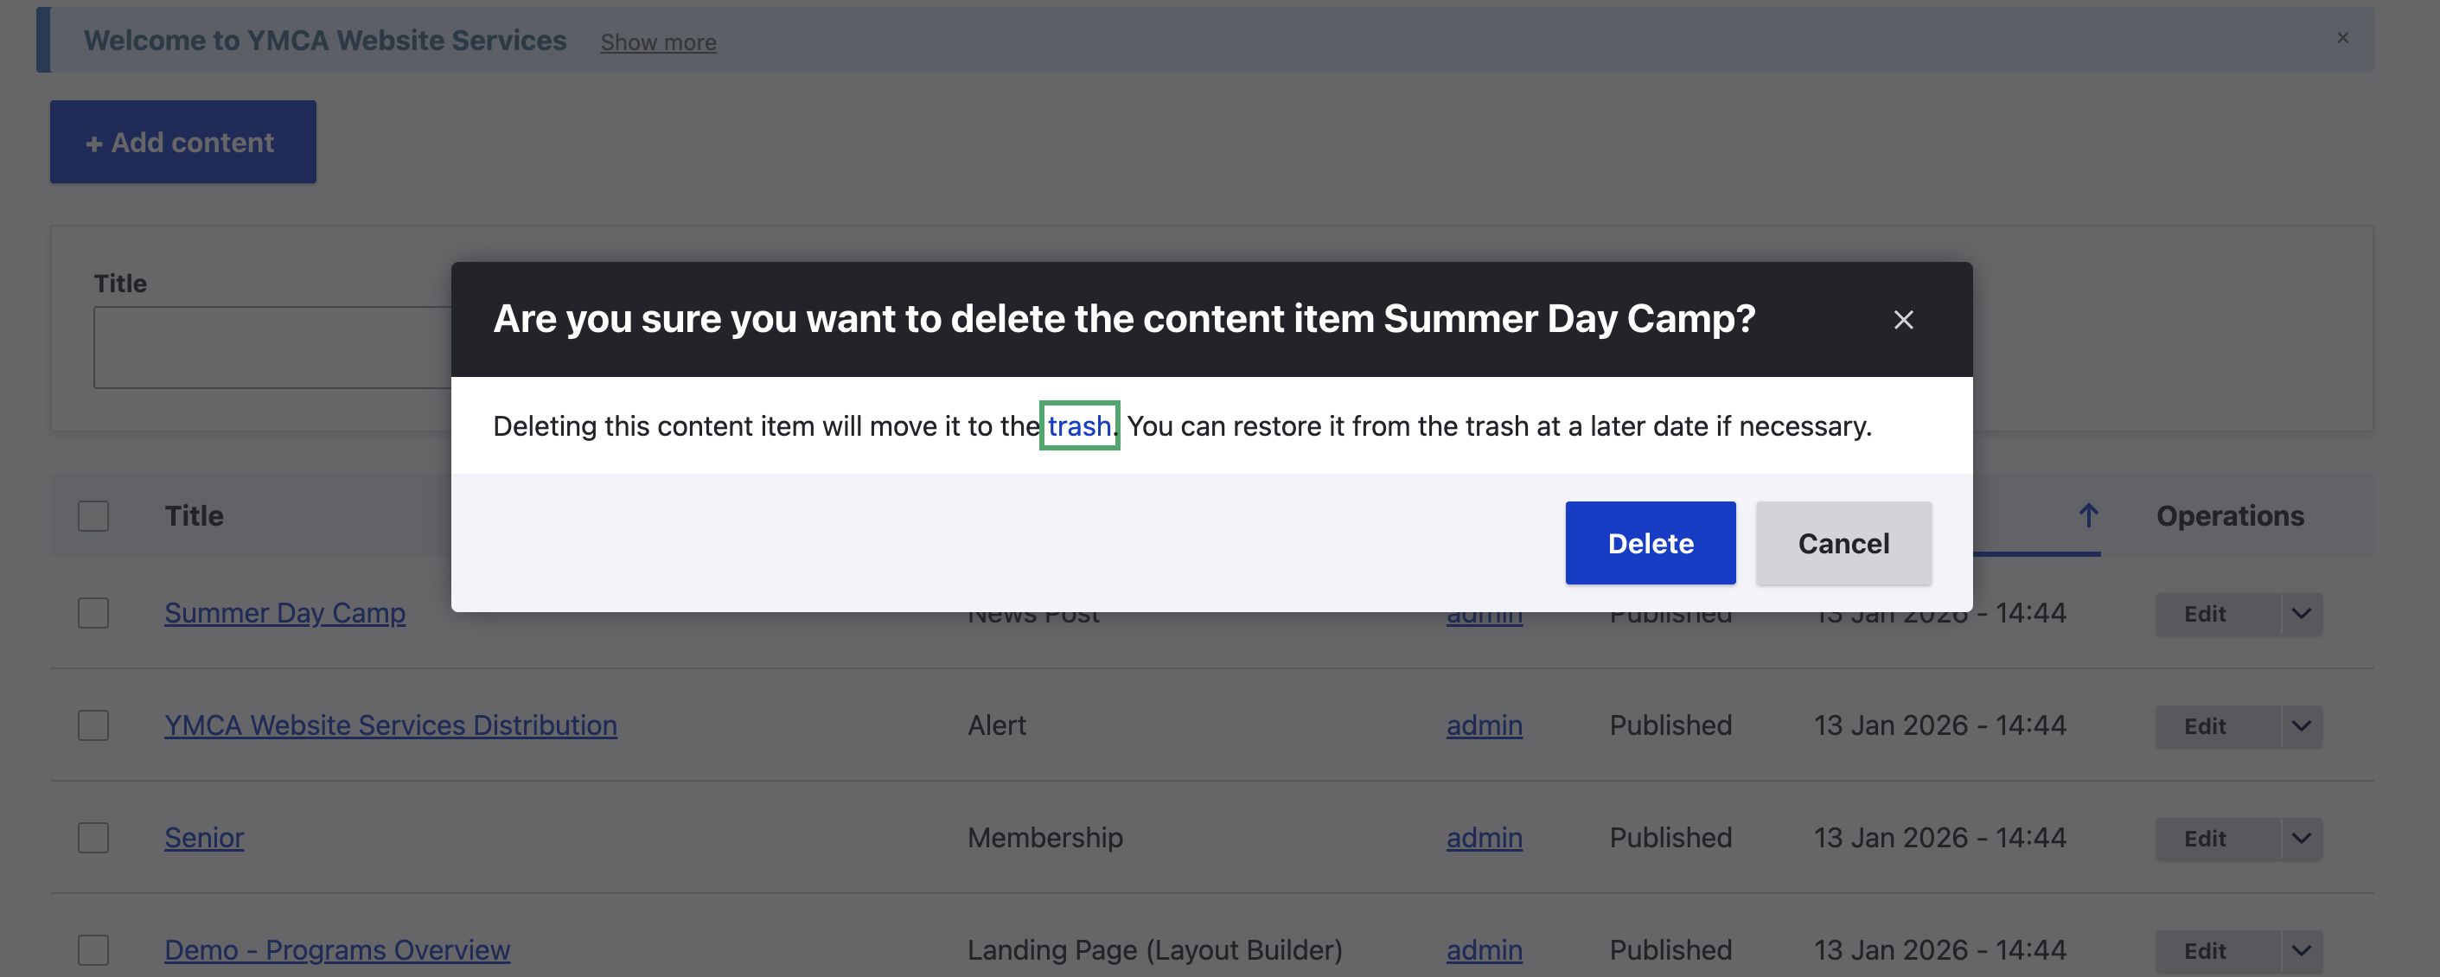Select the Senior row checkbox
The image size is (2440, 977).
coord(93,838)
